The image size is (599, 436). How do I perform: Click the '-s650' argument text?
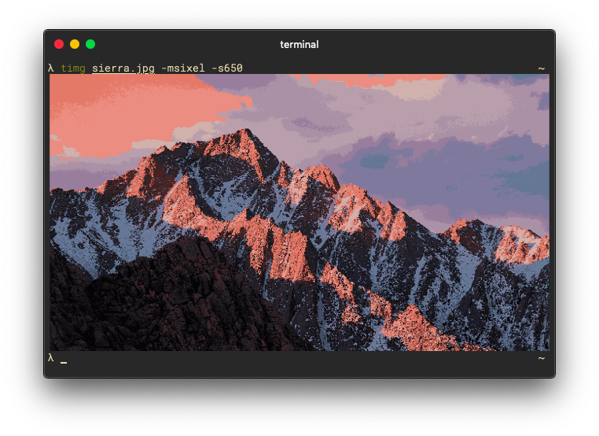[x=227, y=68]
